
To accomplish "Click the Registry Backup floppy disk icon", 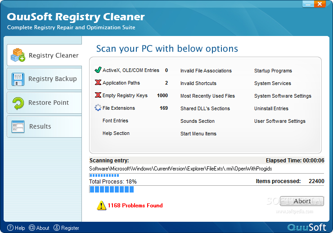I will tap(18, 79).
